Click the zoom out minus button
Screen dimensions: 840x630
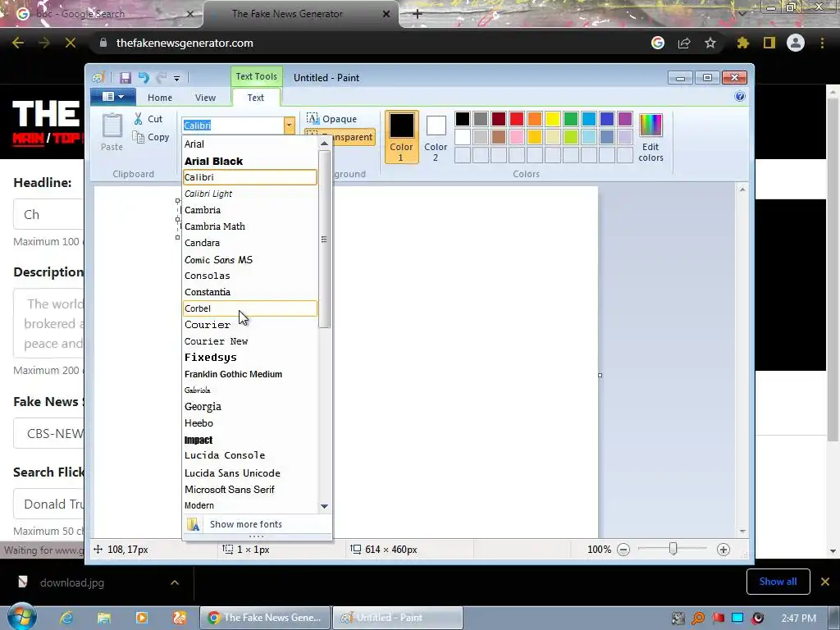623,550
